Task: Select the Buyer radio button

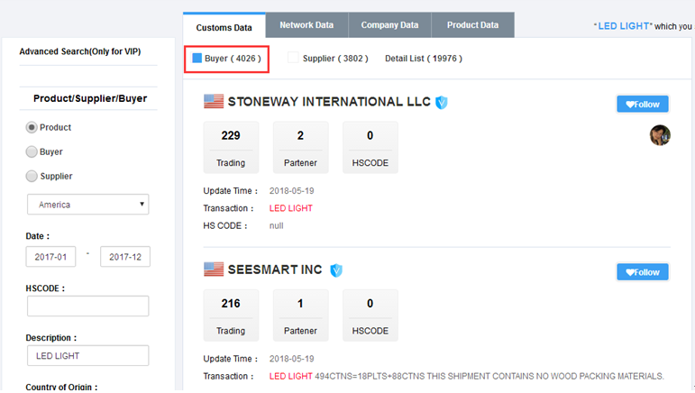Action: [32, 152]
